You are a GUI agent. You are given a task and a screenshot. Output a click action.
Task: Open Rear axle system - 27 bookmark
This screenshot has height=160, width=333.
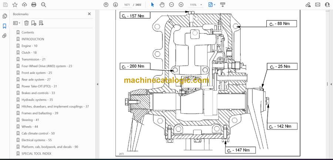click(36, 79)
